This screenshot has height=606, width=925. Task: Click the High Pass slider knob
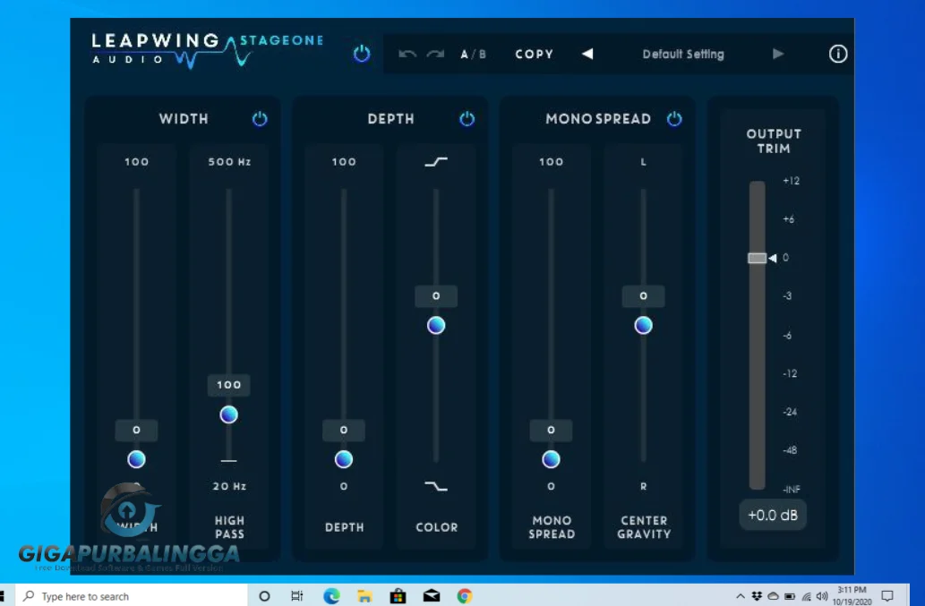229,414
